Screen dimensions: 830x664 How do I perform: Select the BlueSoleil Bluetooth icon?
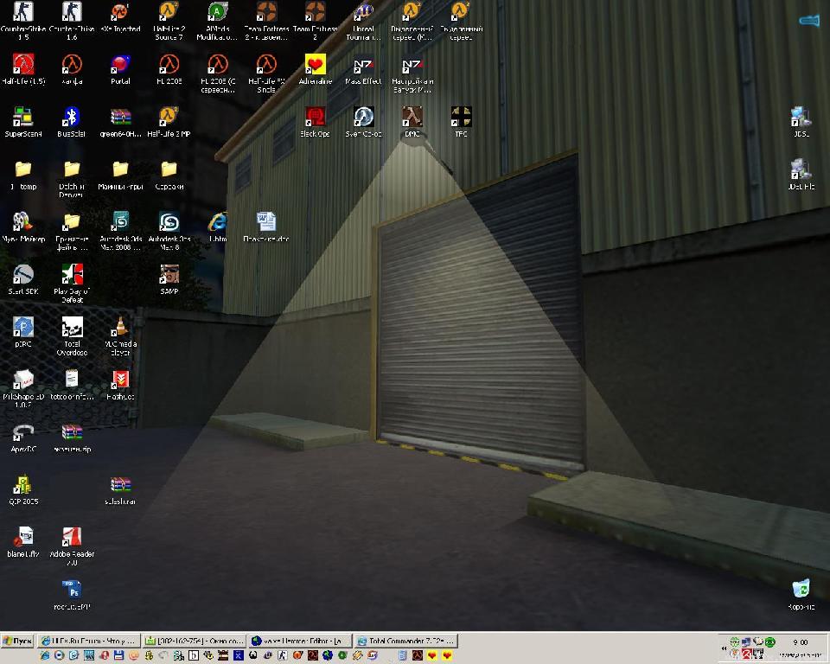72,122
